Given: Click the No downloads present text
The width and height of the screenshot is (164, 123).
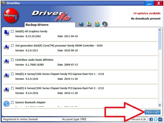Looking at the screenshot, I should pos(146,18).
